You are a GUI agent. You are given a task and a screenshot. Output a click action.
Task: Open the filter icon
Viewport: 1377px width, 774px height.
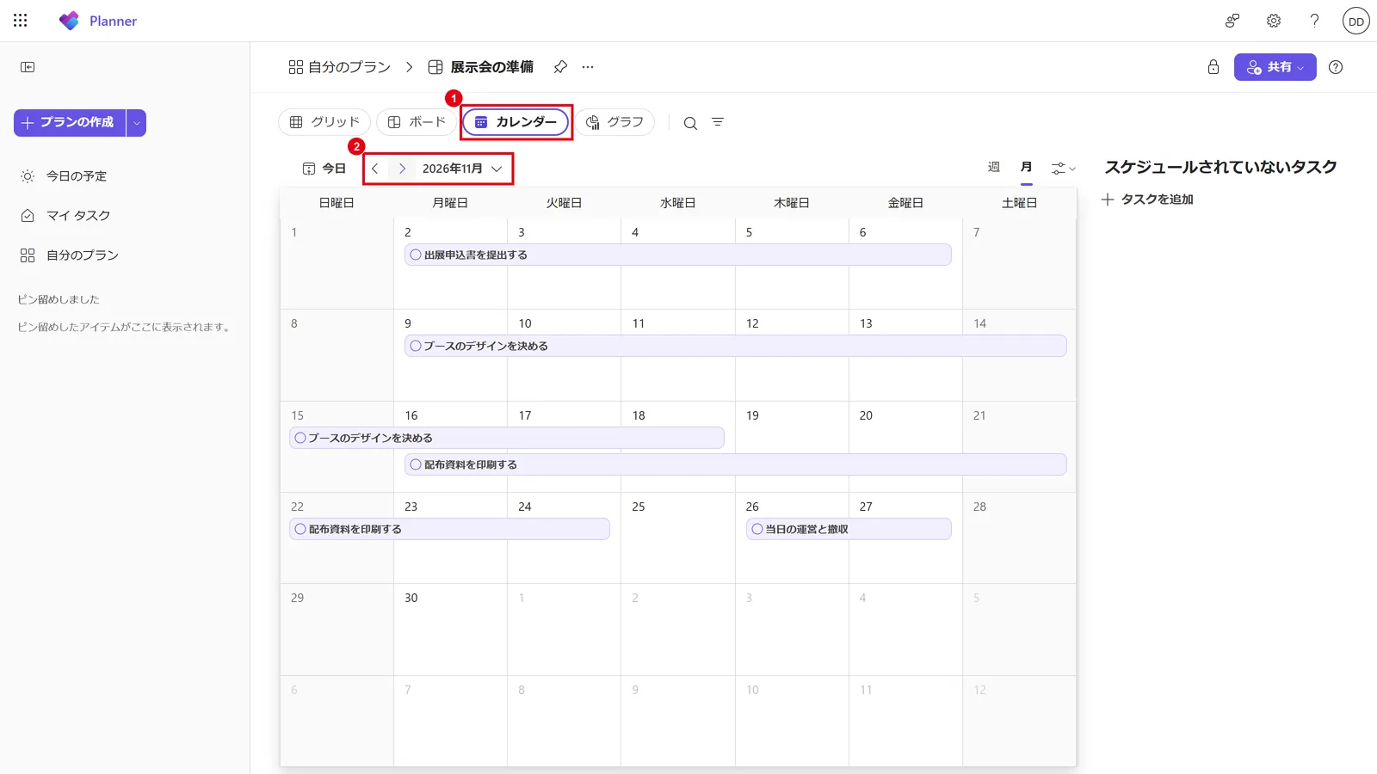pos(718,122)
